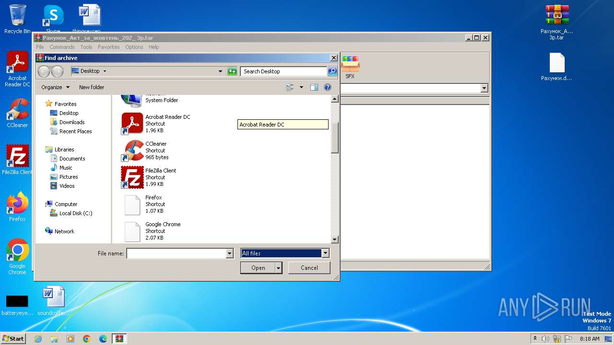Click the volume icon in system tray
614x345 pixels.
pos(546,339)
